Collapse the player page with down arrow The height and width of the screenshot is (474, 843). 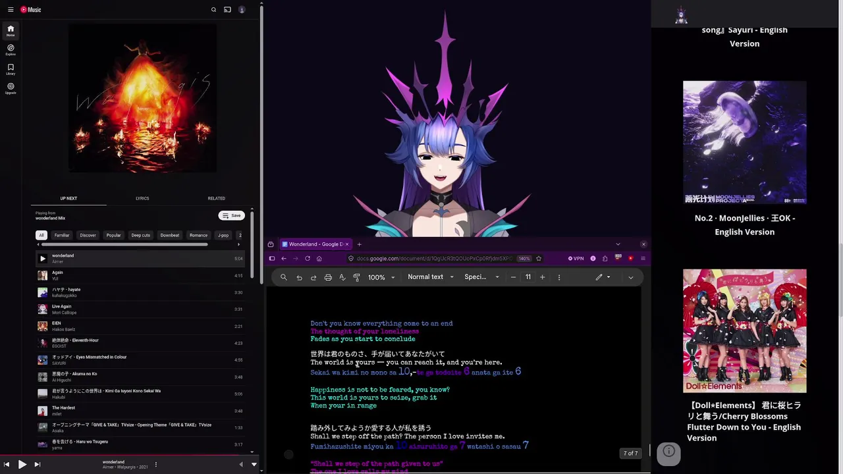[x=254, y=465]
